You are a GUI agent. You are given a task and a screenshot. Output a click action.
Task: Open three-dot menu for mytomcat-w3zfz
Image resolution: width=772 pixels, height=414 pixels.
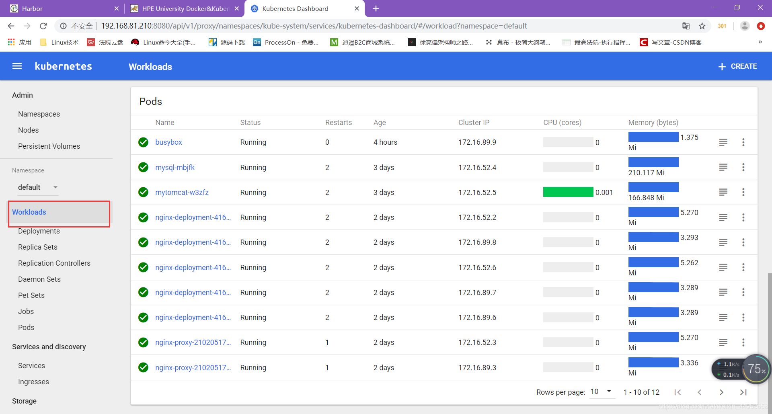tap(743, 192)
